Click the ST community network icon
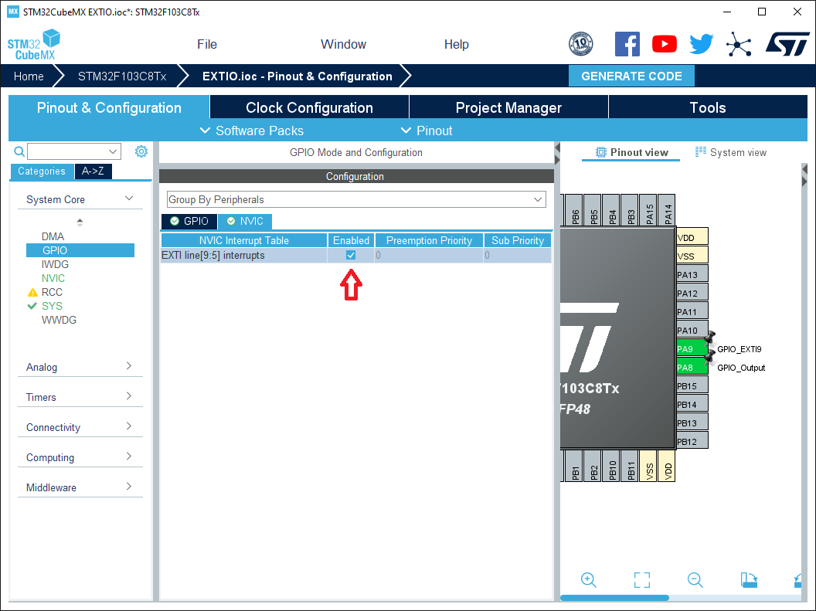 739,44
